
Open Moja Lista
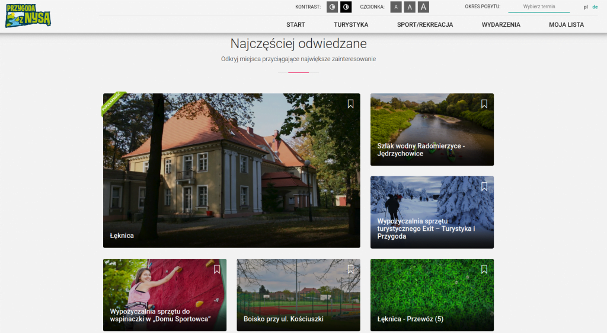(x=566, y=25)
